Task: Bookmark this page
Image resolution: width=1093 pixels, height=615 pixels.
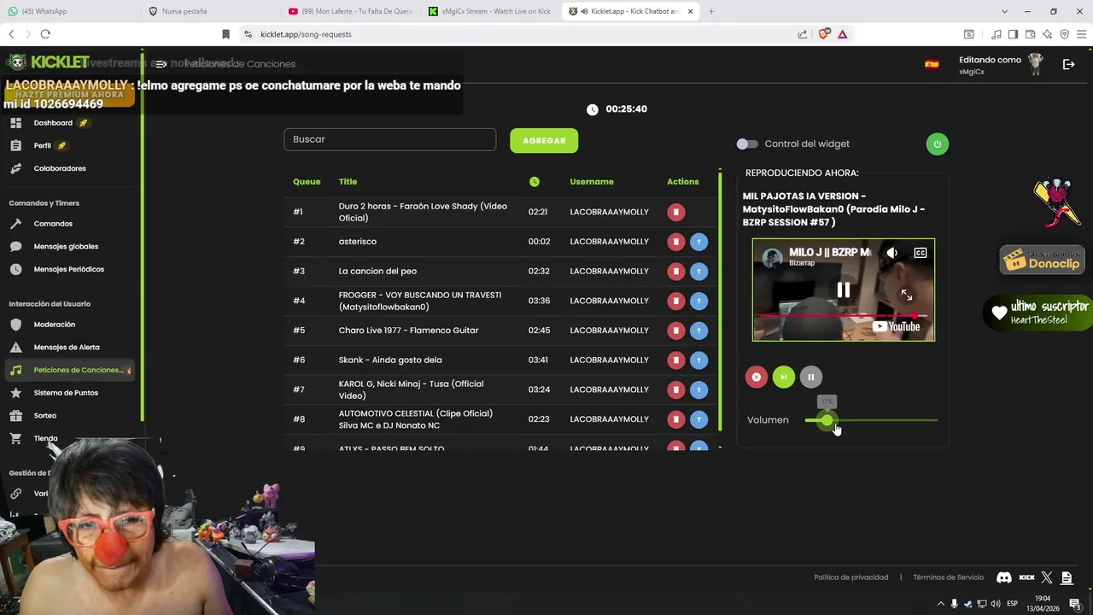Action: 225,34
